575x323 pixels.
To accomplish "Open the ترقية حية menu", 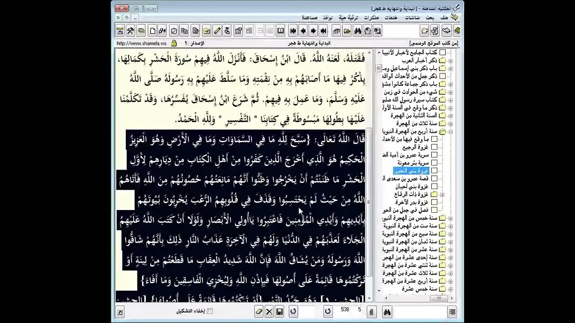I will 349,17.
